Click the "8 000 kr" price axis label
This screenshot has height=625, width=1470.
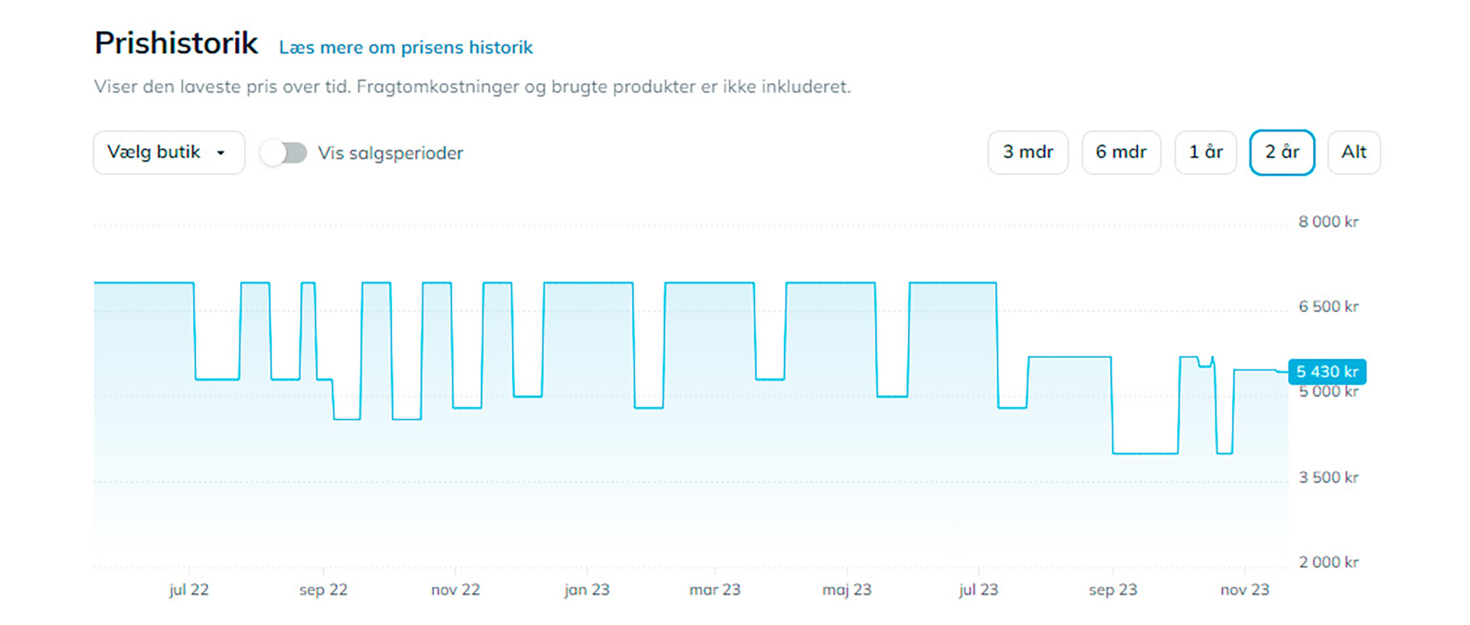(1328, 222)
